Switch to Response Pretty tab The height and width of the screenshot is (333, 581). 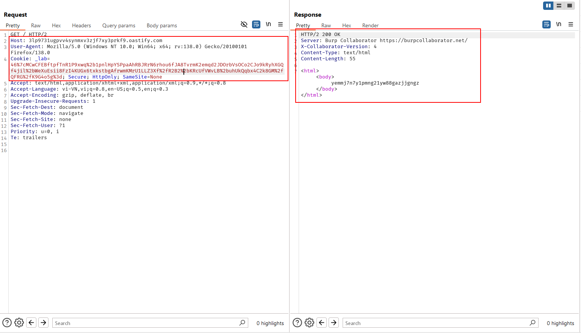[303, 25]
